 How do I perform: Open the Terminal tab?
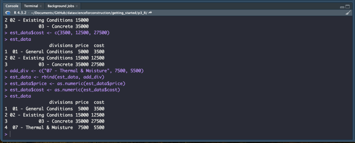click(x=31, y=6)
